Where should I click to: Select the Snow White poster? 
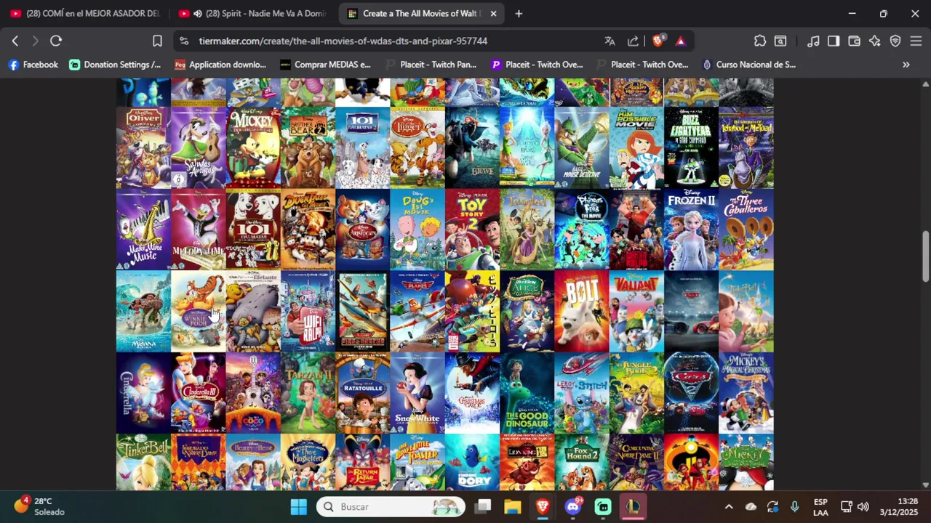[x=417, y=393]
